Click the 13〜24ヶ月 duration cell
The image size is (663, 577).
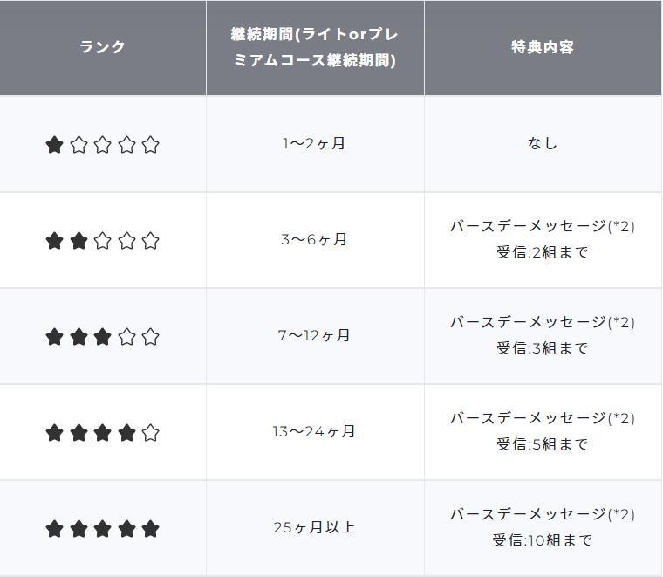click(x=315, y=432)
